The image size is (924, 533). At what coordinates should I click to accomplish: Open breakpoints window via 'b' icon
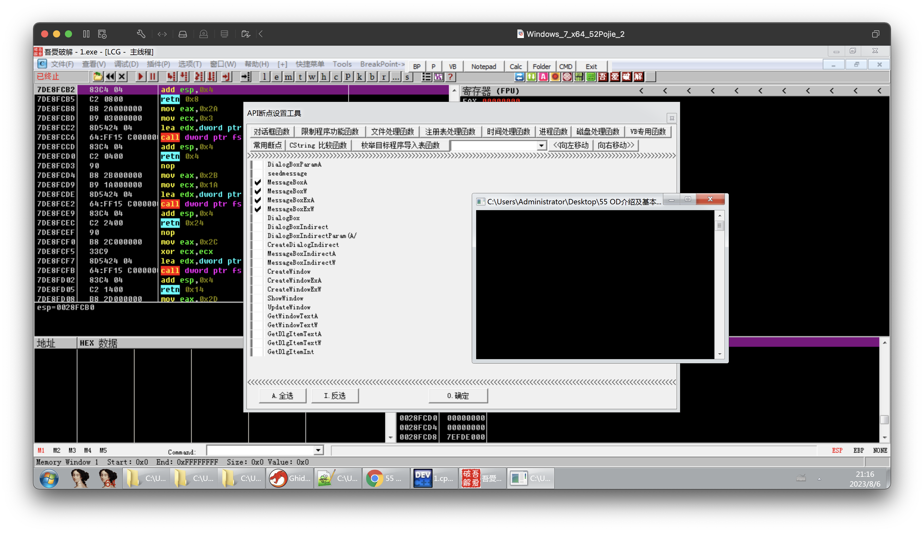pos(372,77)
